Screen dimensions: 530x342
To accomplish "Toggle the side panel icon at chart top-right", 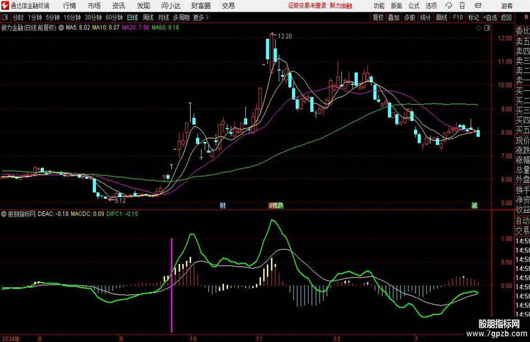I will point(487,28).
